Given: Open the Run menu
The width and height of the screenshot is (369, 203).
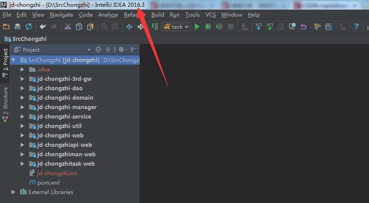Looking at the screenshot, I should [x=174, y=15].
